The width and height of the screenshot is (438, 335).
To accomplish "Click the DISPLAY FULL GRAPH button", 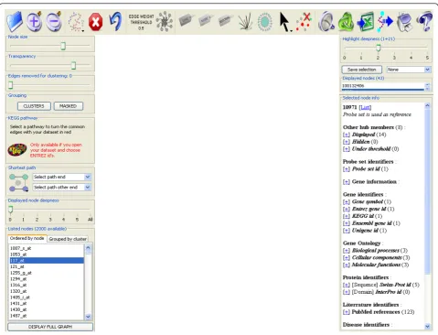I will tap(50, 327).
